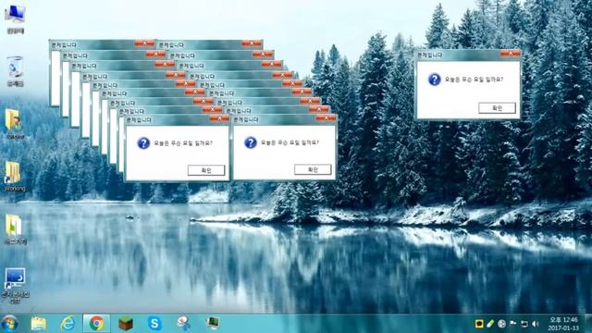
Task: Click 확인 in the front-right stacked dialog
Action: [x=313, y=169]
